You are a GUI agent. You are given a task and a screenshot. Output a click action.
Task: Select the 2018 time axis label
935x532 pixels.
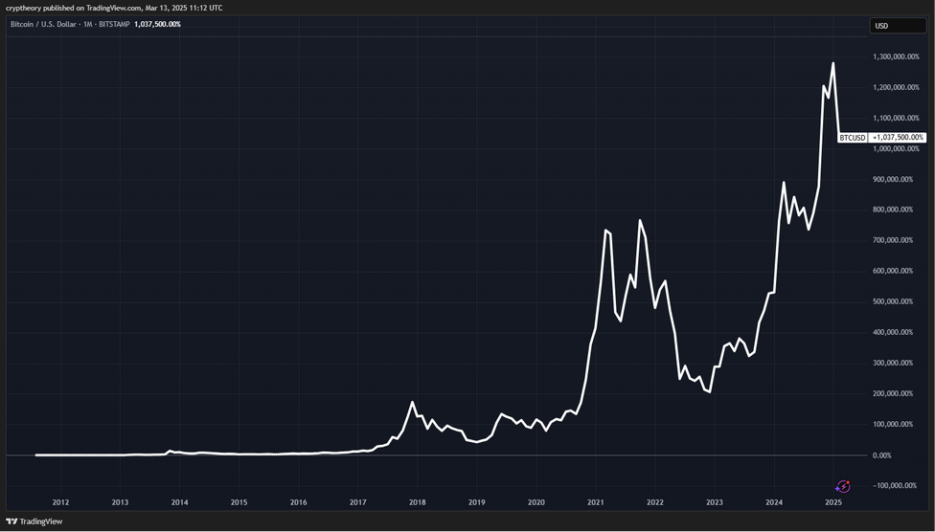pos(418,502)
